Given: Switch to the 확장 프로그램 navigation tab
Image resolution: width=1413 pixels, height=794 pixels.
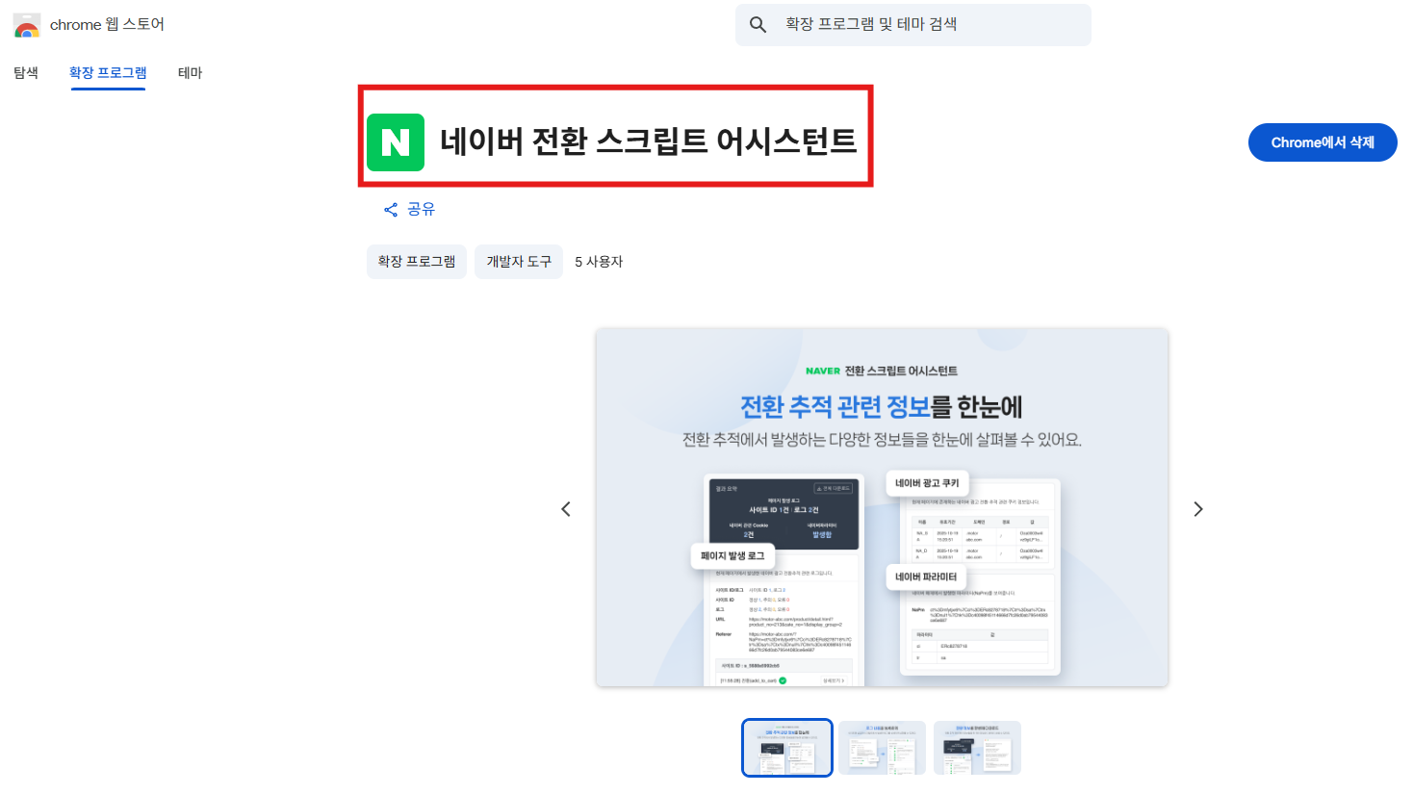Looking at the screenshot, I should [x=108, y=73].
